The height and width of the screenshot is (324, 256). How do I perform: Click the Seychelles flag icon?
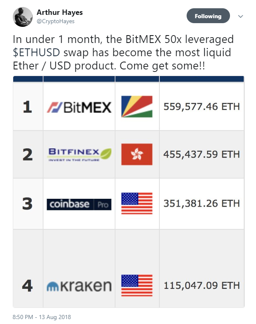(x=137, y=107)
